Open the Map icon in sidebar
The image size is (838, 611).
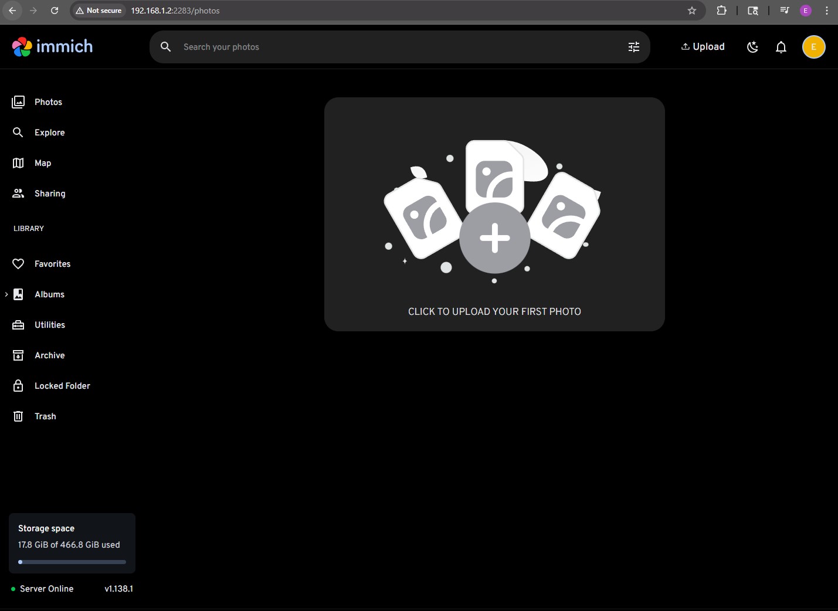[x=18, y=163]
